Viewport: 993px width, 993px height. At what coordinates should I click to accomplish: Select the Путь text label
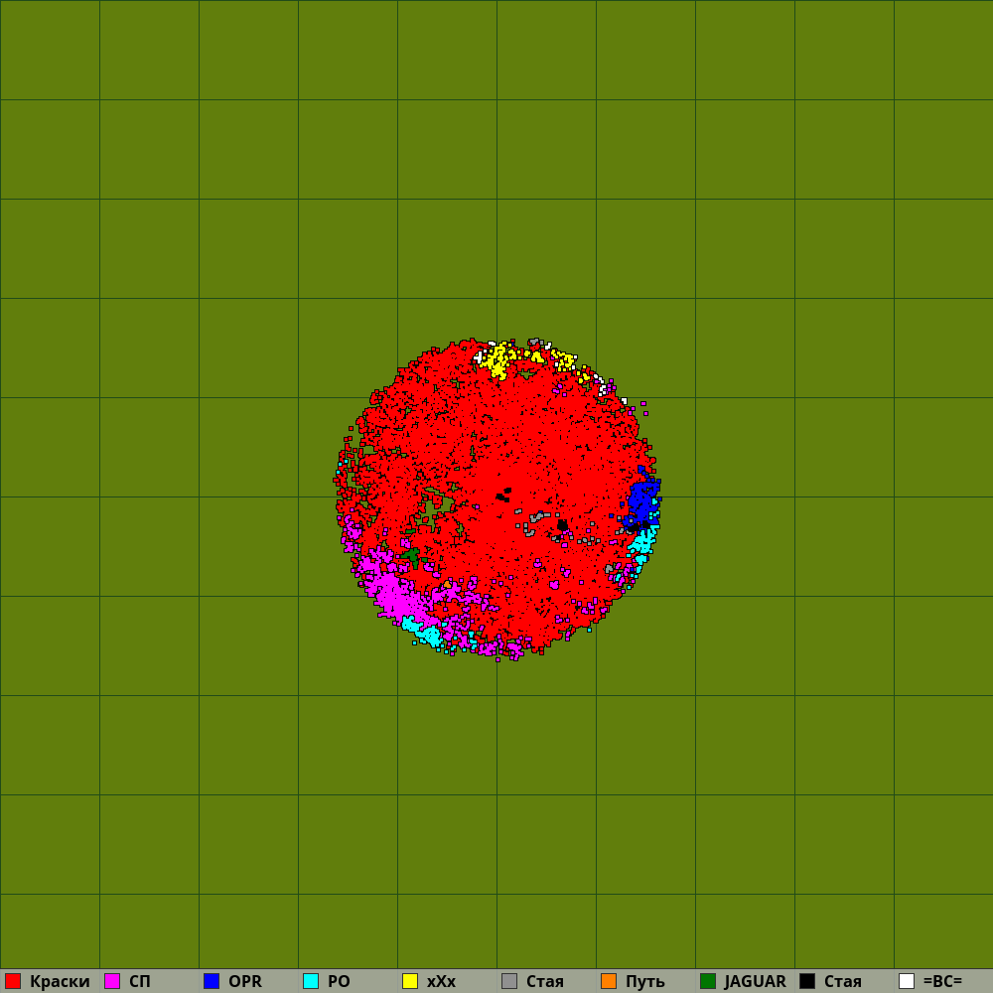click(644, 981)
